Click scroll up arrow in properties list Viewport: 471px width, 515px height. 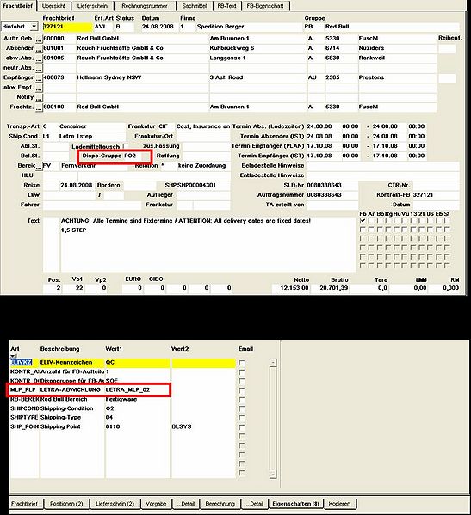coord(273,362)
